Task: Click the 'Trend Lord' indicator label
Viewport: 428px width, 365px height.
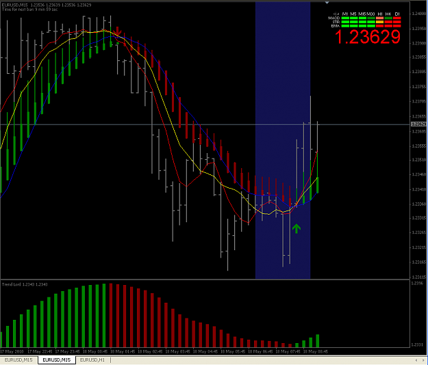Action: tap(25, 284)
